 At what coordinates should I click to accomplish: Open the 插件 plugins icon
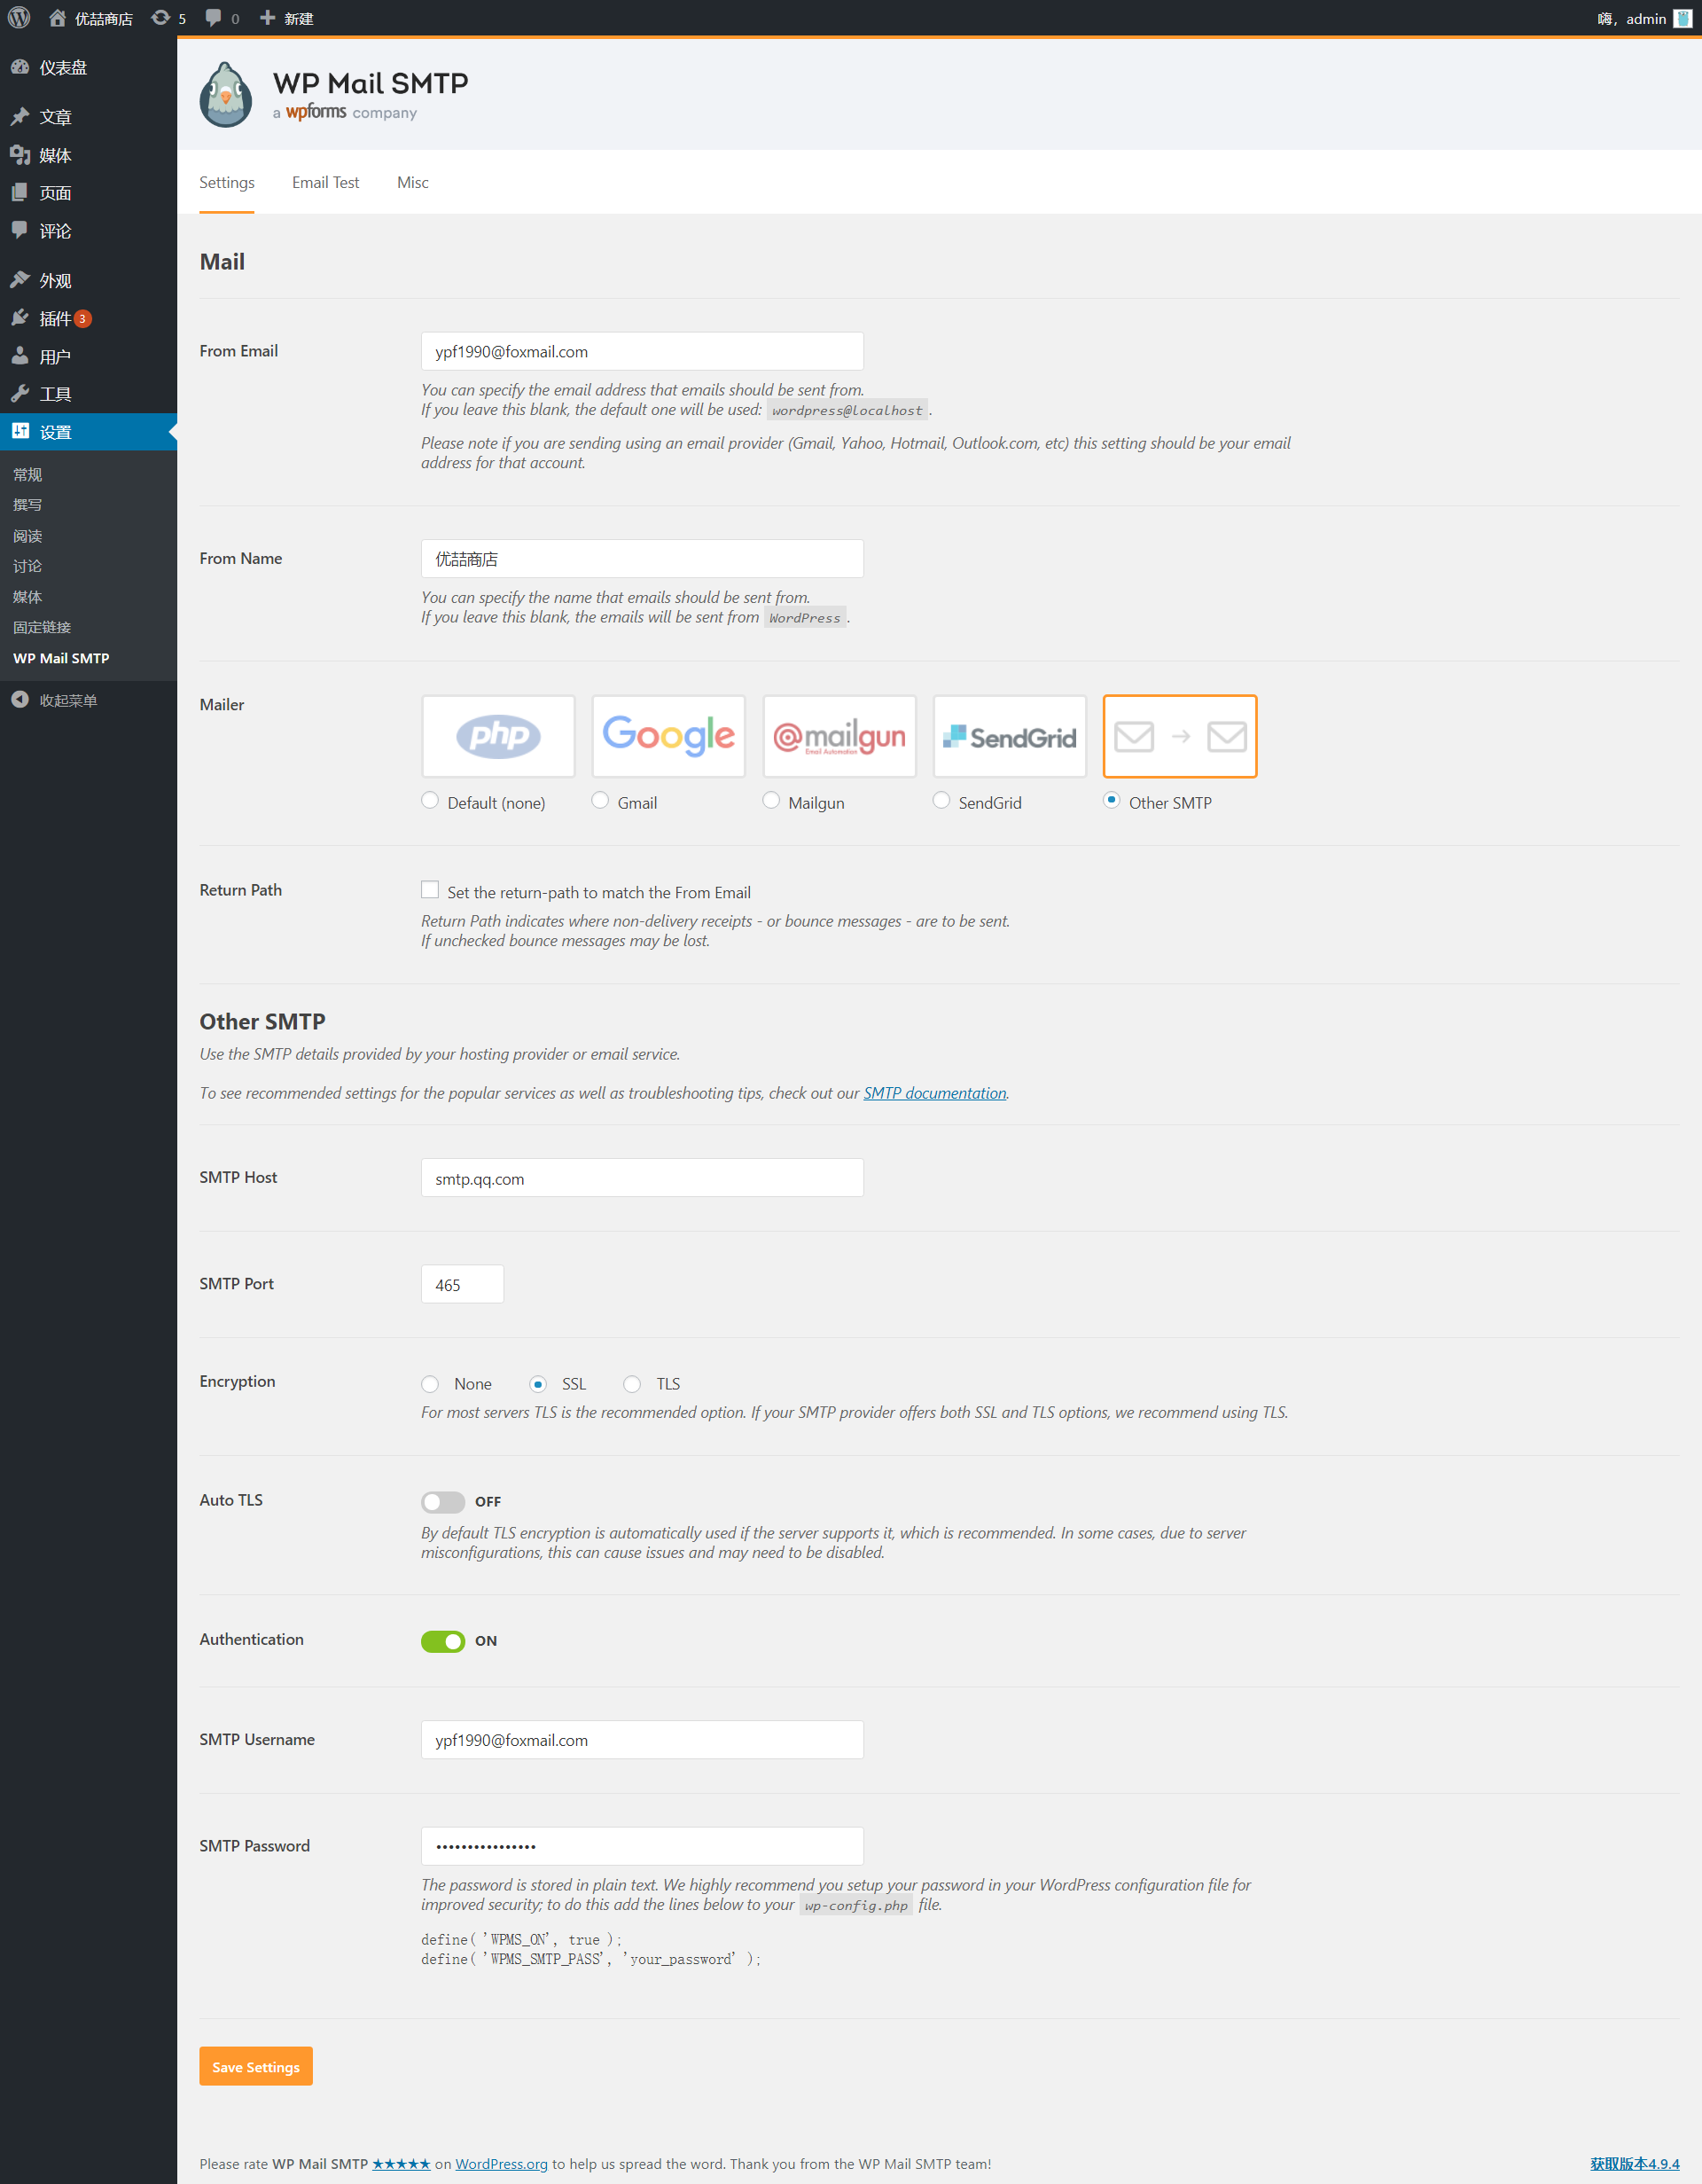[20, 318]
